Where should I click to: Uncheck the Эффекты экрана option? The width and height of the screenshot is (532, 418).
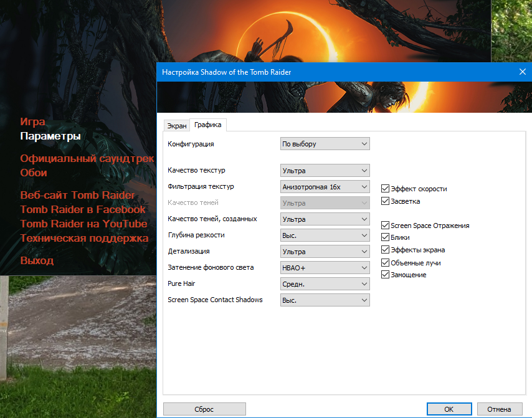click(x=385, y=250)
